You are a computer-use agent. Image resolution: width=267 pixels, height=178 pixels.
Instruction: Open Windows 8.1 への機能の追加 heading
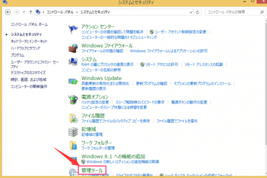(113, 156)
